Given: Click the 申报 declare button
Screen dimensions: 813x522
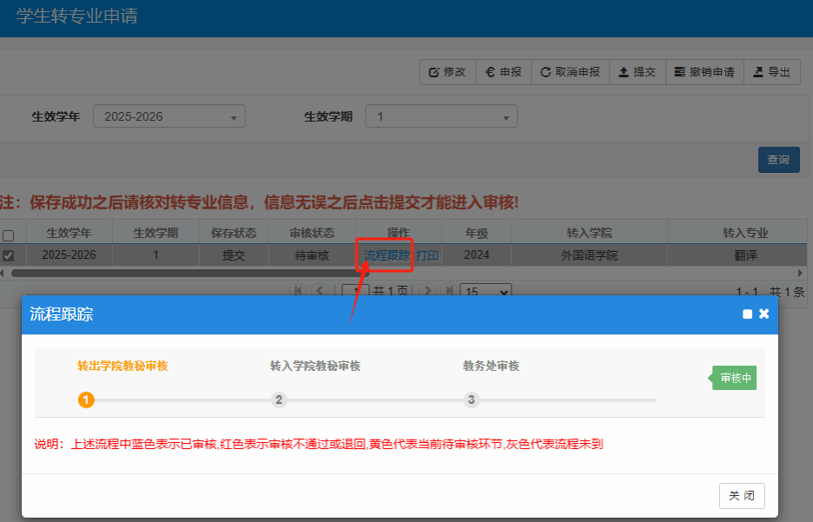Looking at the screenshot, I should pos(503,72).
